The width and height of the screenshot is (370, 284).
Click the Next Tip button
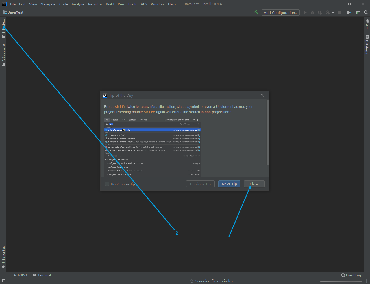point(229,184)
